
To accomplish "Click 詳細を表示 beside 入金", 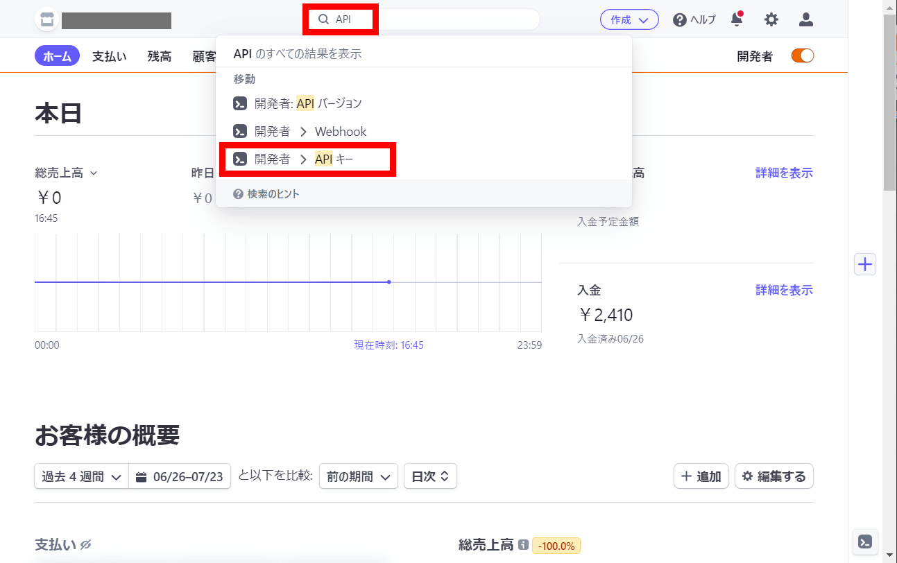I will pos(784,290).
